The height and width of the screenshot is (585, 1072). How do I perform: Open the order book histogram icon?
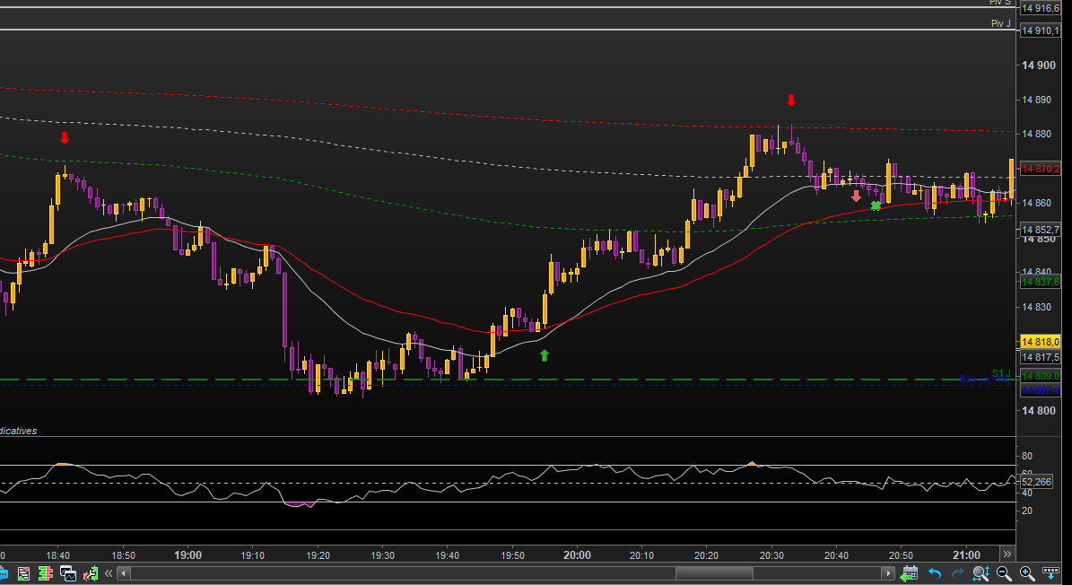46,573
